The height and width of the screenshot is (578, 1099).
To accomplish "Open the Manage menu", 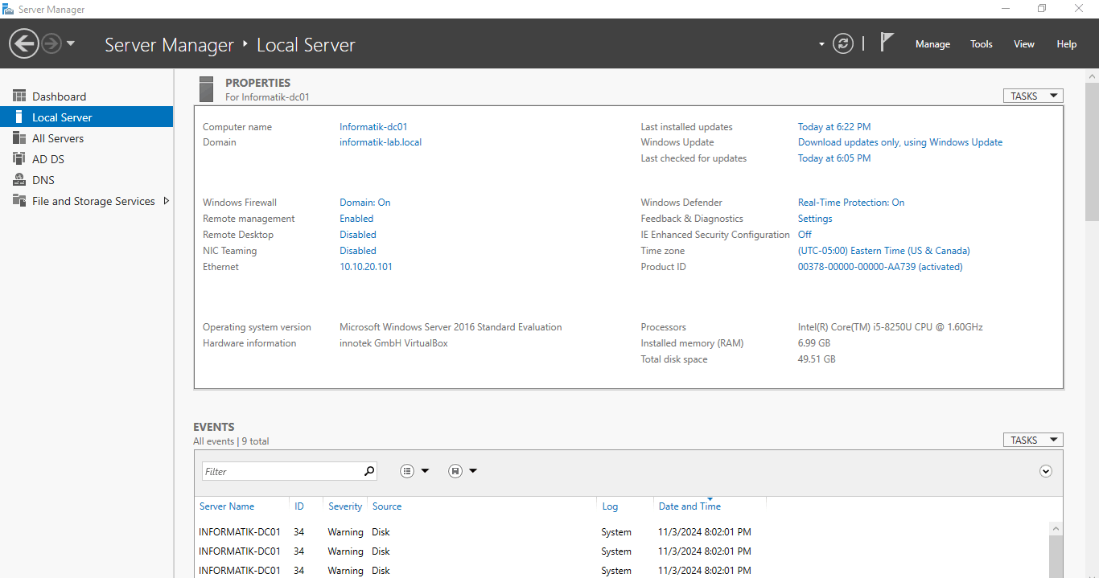I will click(932, 44).
